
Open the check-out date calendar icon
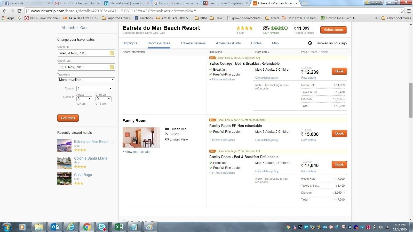pyautogui.click(x=112, y=67)
